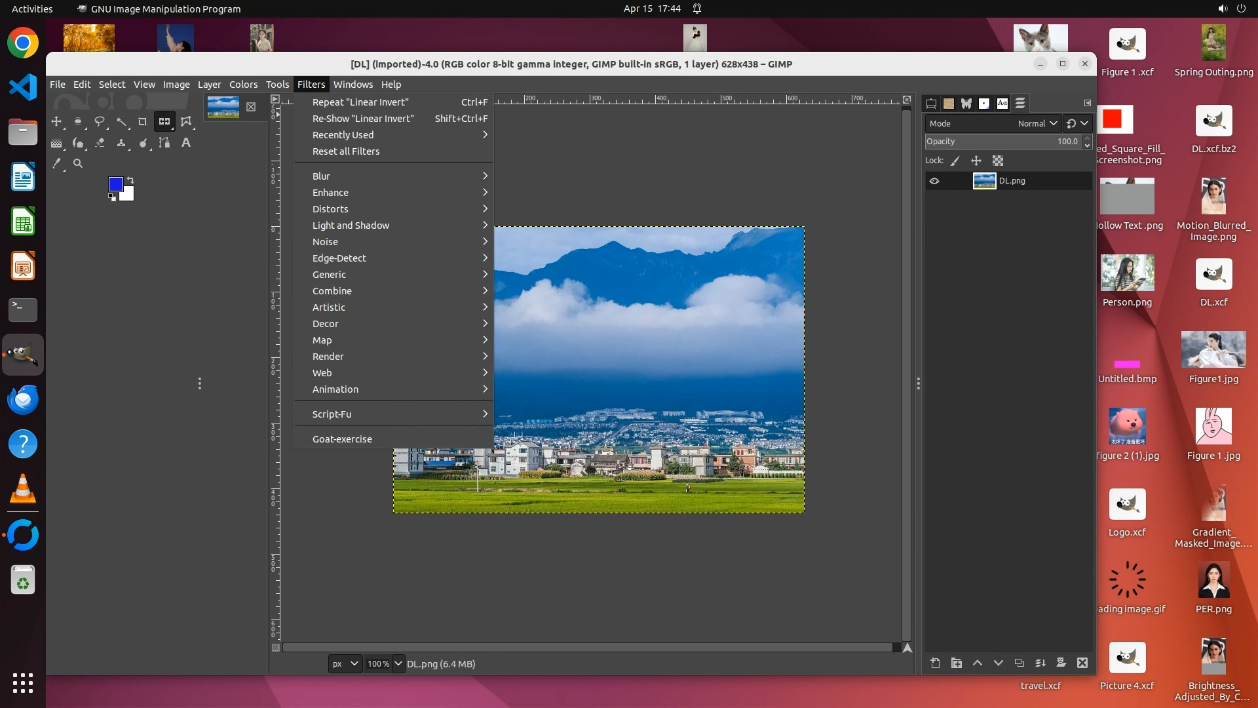Click Reset all Filters
Screen dimensions: 1258x708
click(346, 151)
